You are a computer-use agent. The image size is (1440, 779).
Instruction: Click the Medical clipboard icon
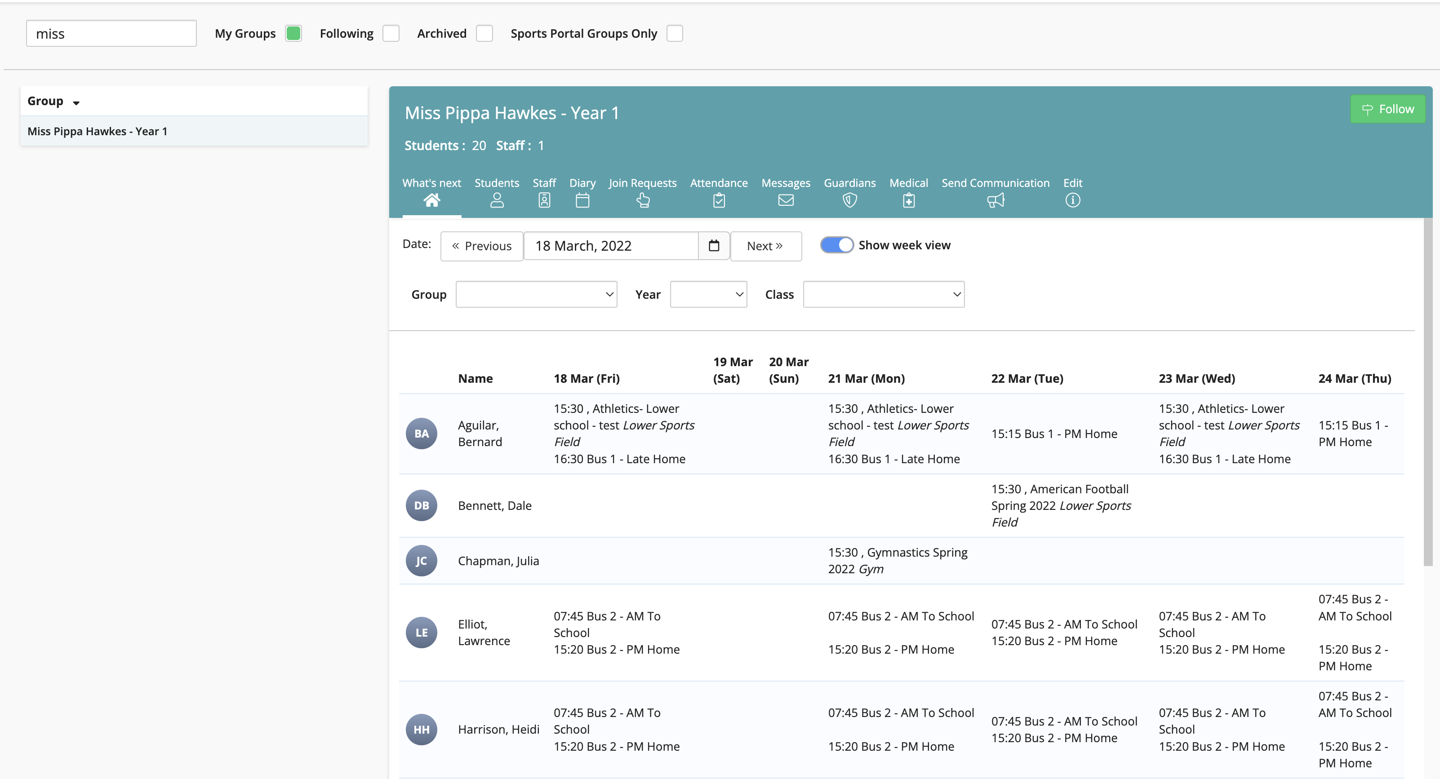908,200
